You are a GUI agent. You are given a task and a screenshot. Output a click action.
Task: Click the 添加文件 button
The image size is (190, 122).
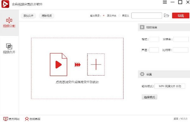click(x=28, y=16)
